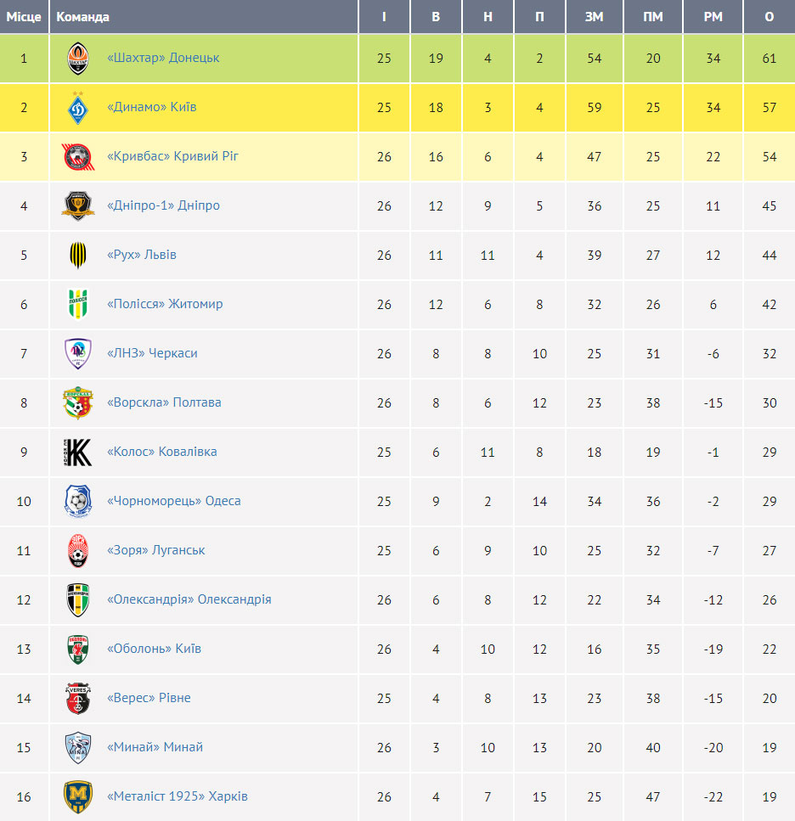The image size is (795, 821).
Task: Open the «Оболонь» Київ team link
Action: tap(154, 648)
